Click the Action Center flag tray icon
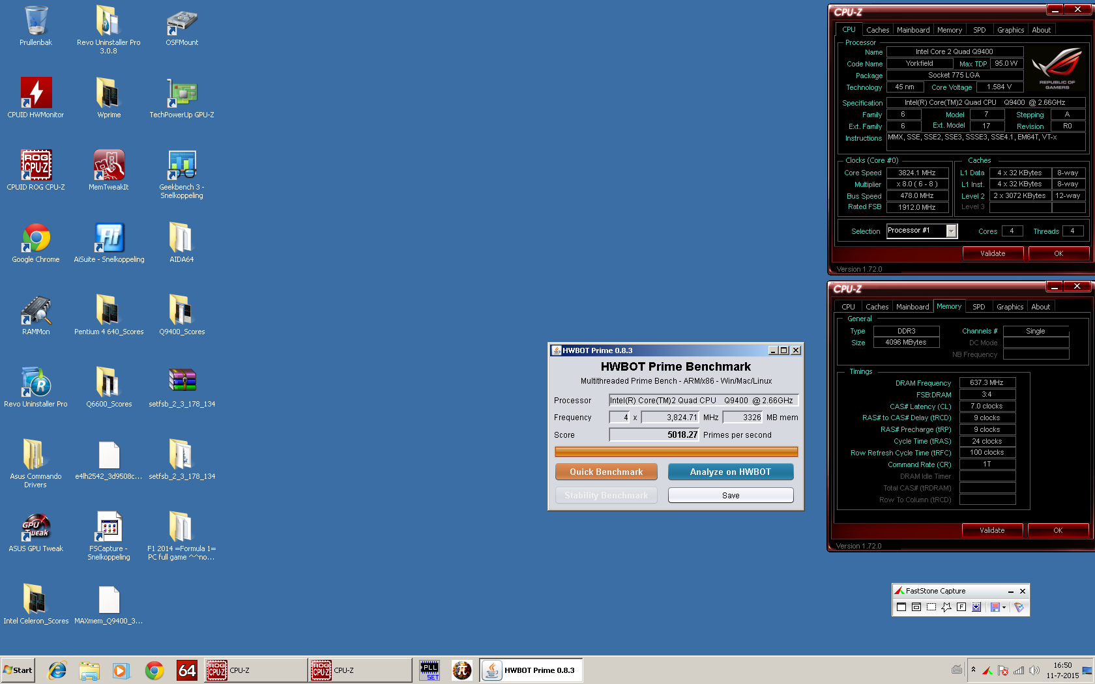 (1002, 670)
